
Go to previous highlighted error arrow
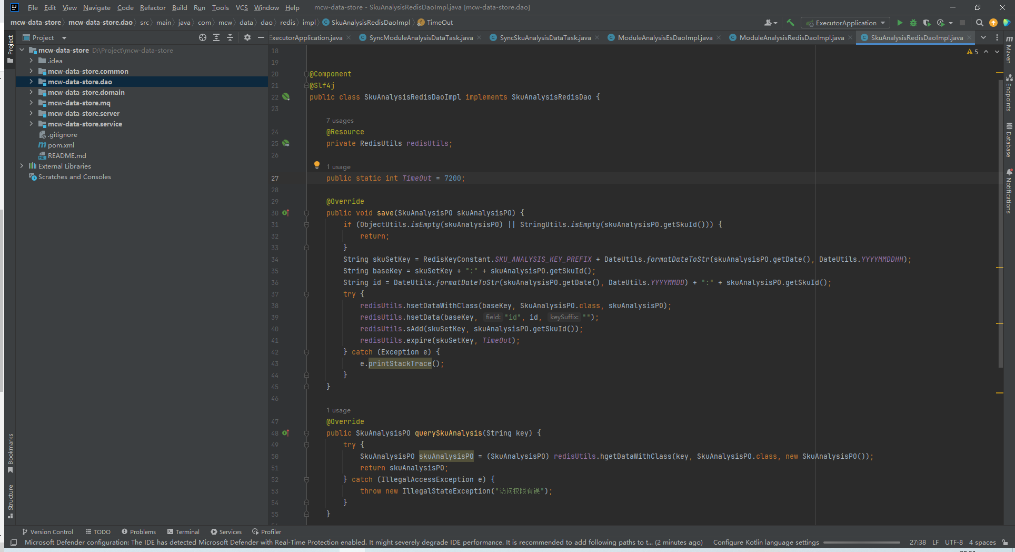coord(986,52)
